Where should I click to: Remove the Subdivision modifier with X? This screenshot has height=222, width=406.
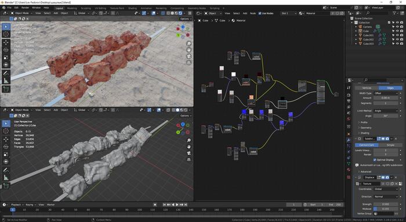396,139
